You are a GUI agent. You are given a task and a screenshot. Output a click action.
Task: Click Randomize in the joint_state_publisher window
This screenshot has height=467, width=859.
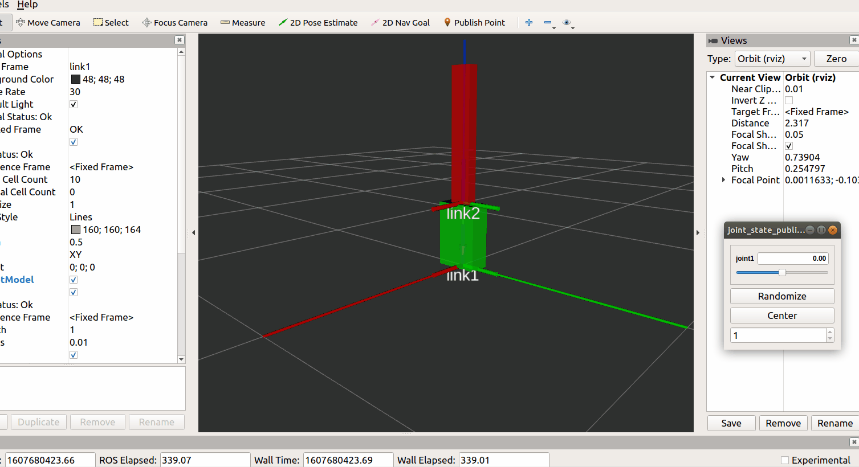coord(781,296)
